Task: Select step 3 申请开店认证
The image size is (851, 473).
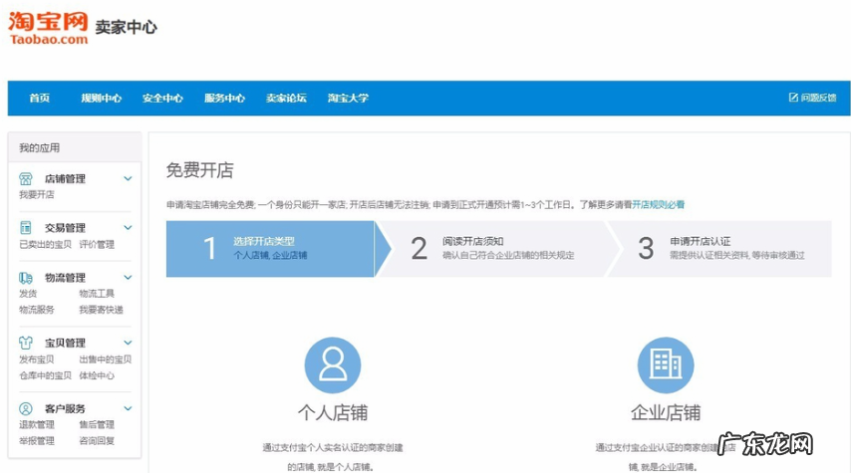Action: click(720, 249)
